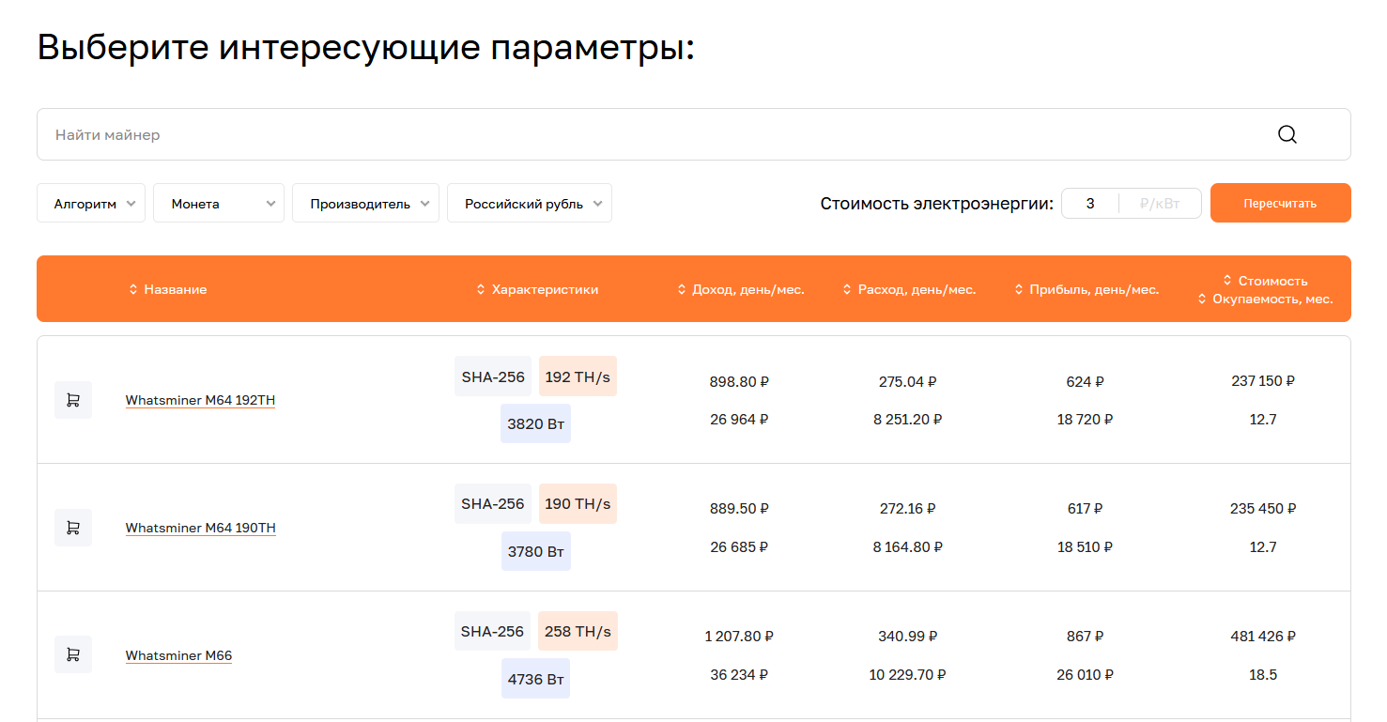This screenshot has height=722, width=1387.
Task: Click the search magnifier icon
Action: click(x=1287, y=134)
